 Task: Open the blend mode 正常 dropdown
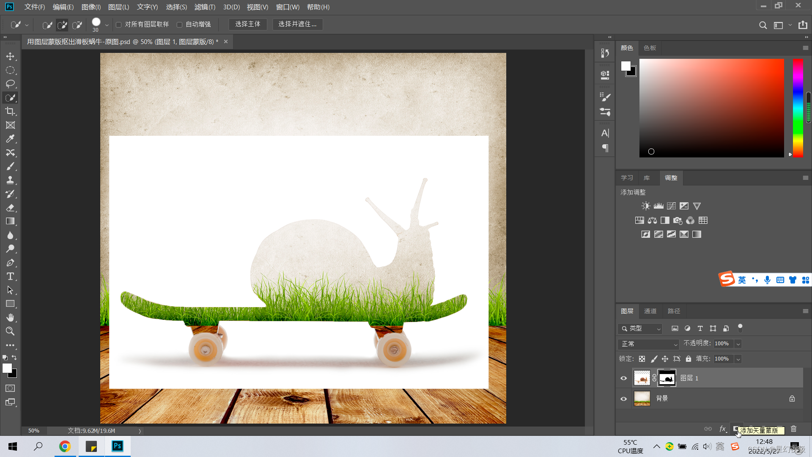pos(648,344)
